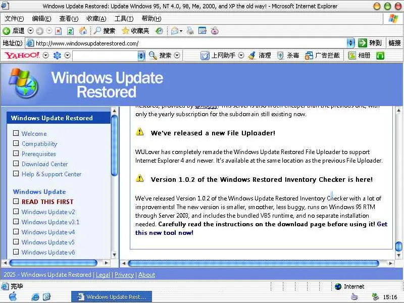
Task: Open the Download Center link
Action: 44,164
